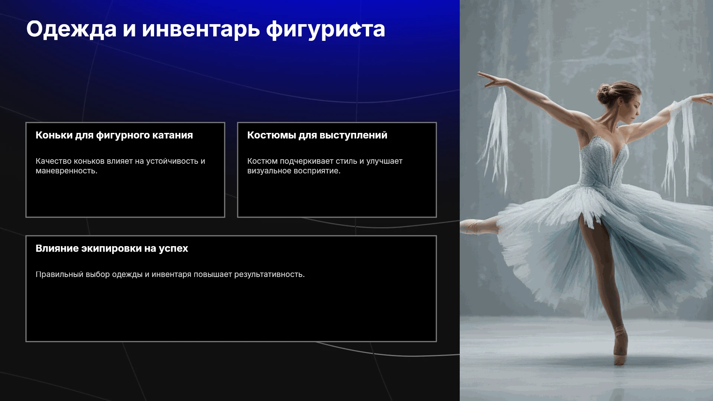
Task: Click the icy floor beneath the dancer
Action: 586,371
